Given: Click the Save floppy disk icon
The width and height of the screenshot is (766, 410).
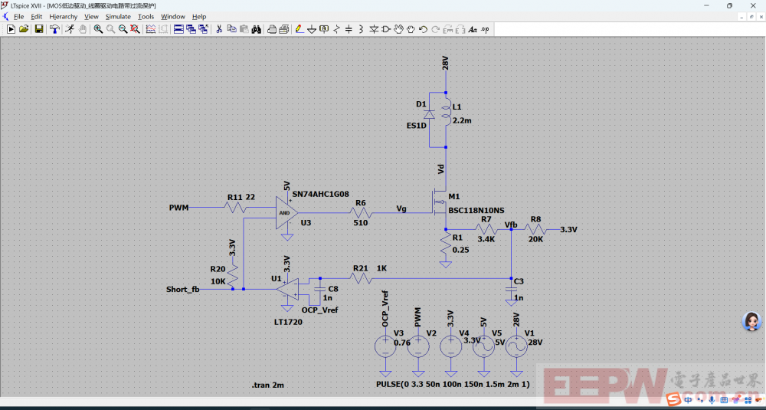Looking at the screenshot, I should 38,29.
